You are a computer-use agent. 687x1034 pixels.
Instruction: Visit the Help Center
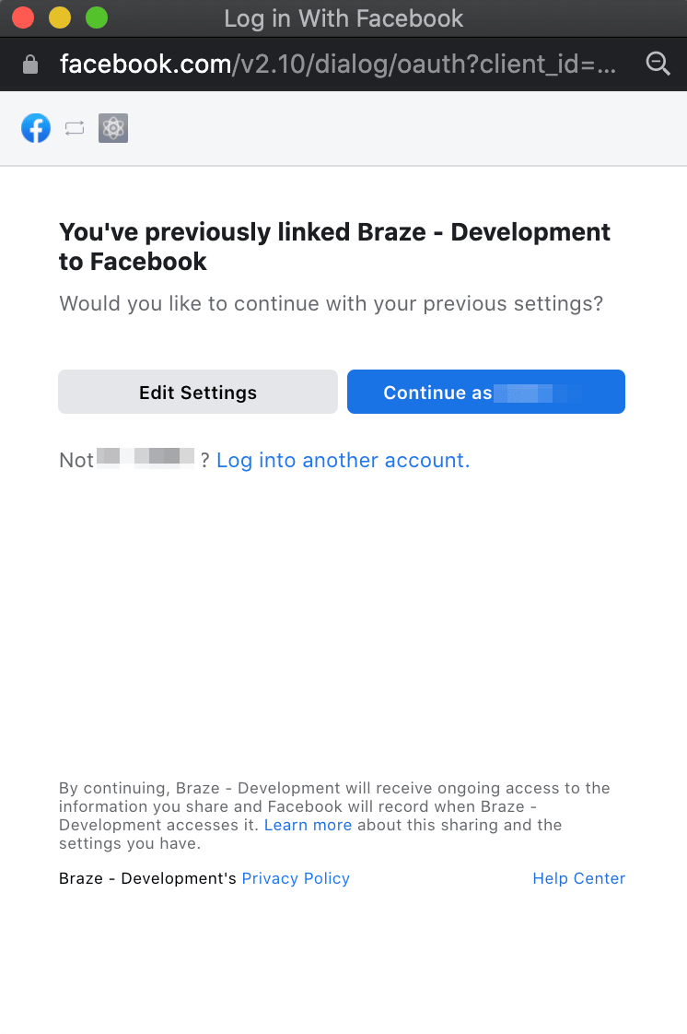coord(578,878)
